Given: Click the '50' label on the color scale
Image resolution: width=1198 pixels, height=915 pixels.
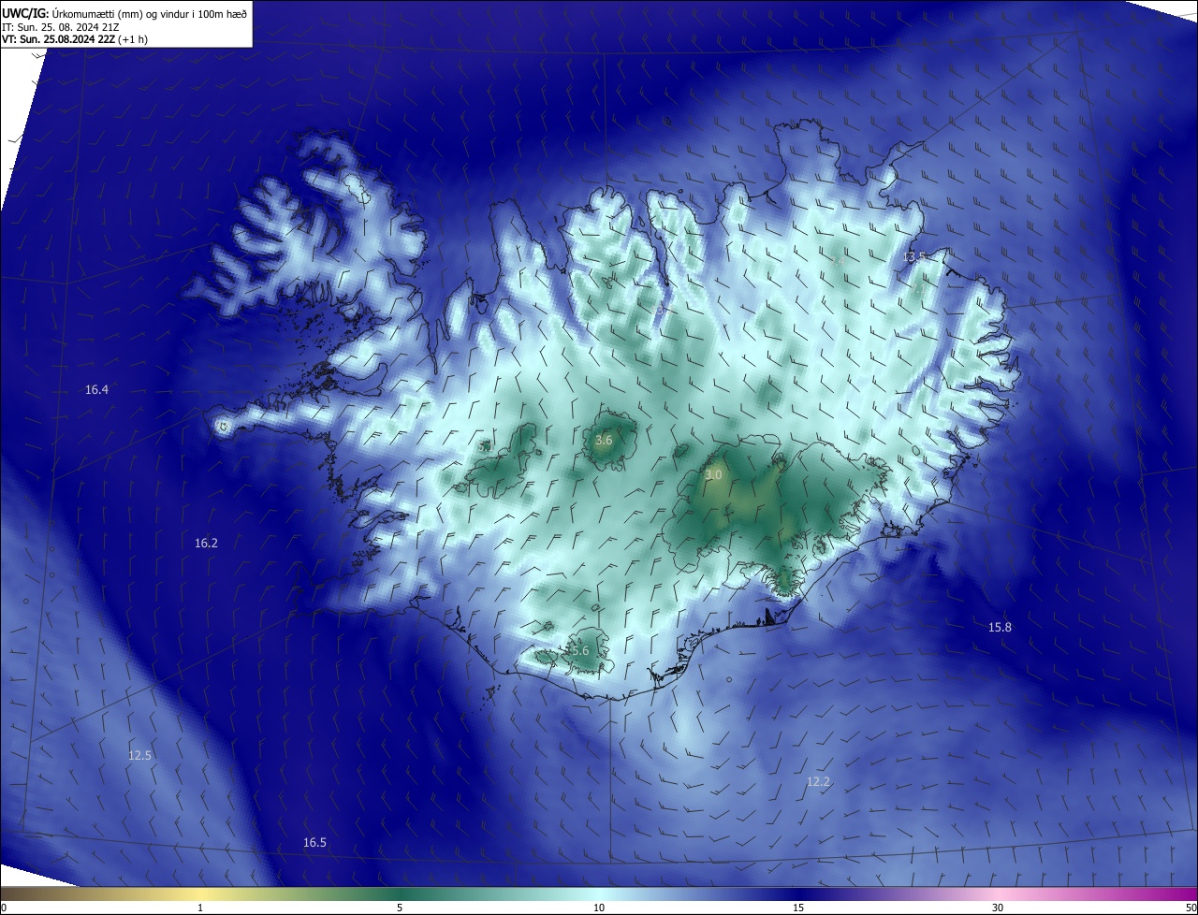Looking at the screenshot, I should (1191, 908).
